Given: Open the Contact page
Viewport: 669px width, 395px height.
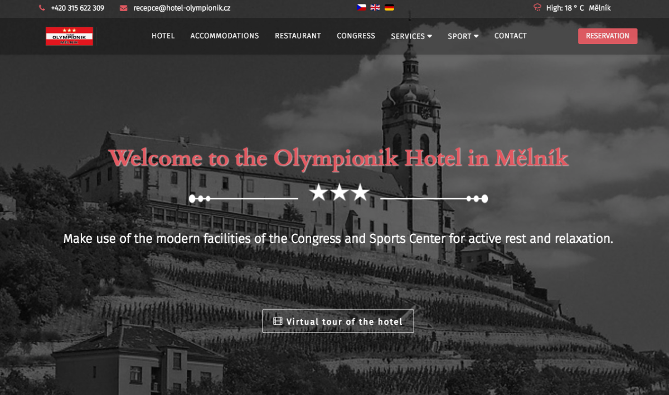Looking at the screenshot, I should click(x=510, y=36).
